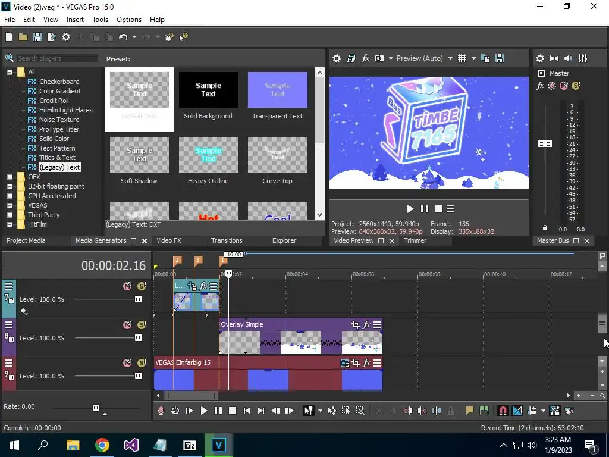The image size is (609, 457).
Task: Expand the 32-bit floating point folder
Action: 10,186
